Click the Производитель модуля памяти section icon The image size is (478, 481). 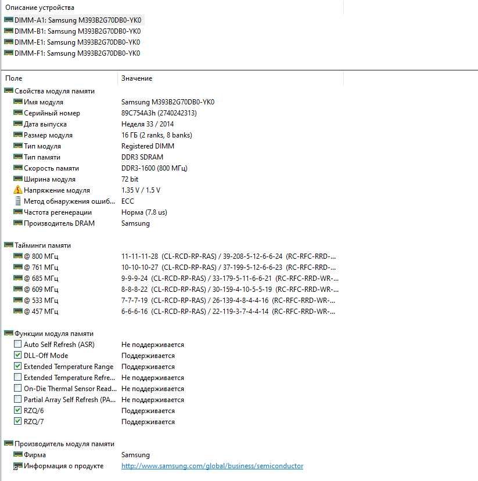pyautogui.click(x=9, y=443)
